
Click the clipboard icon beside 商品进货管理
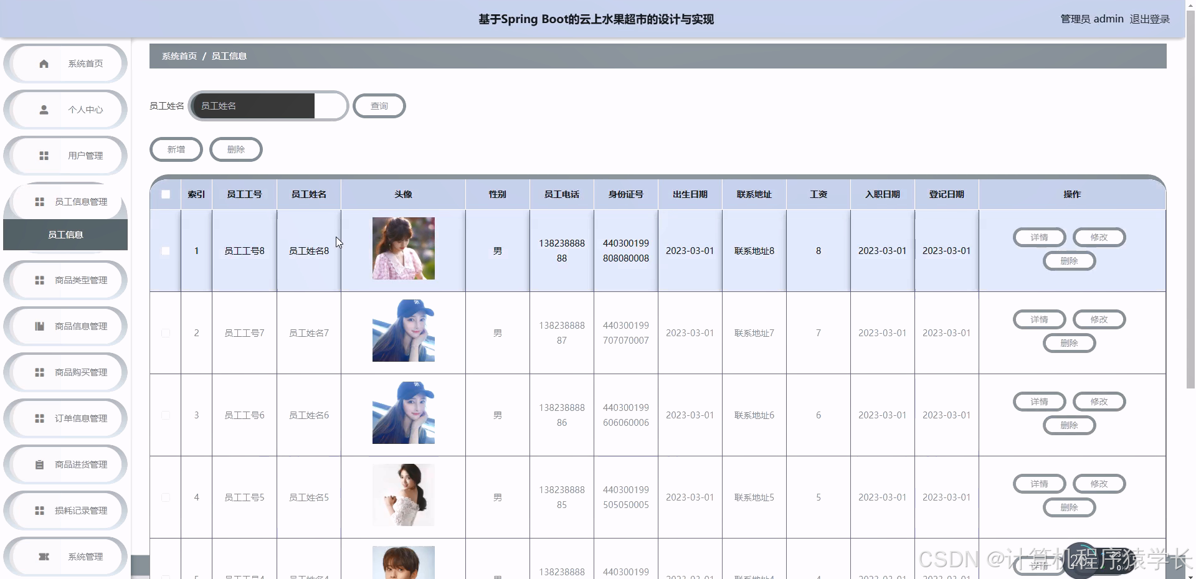coord(39,464)
